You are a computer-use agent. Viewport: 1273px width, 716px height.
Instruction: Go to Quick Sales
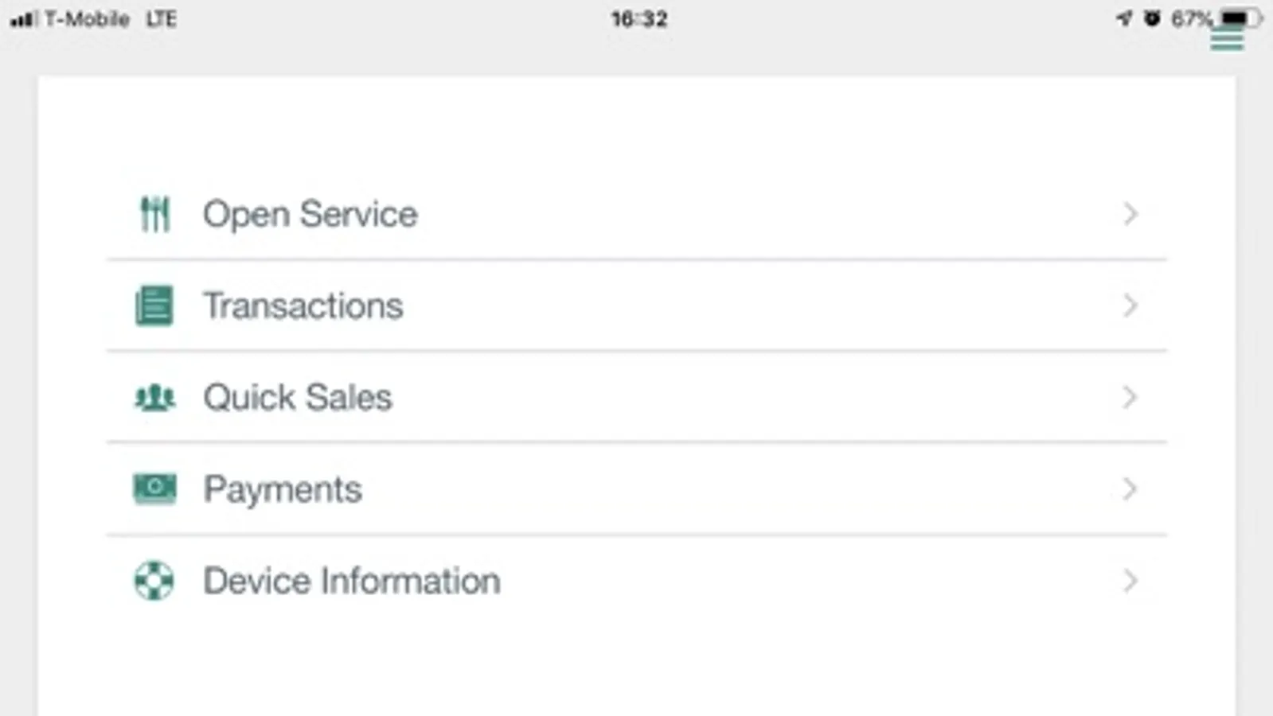click(x=298, y=398)
